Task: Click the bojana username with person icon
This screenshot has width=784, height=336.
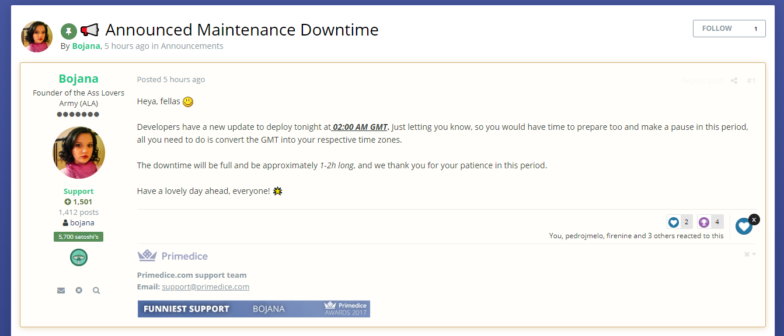Action: click(x=79, y=223)
